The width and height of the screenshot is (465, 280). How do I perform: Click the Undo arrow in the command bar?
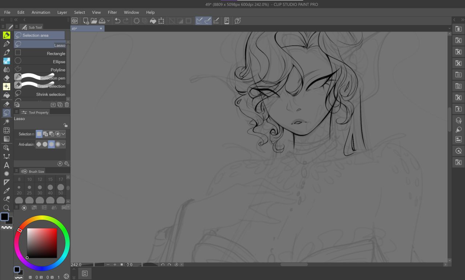pyautogui.click(x=117, y=21)
